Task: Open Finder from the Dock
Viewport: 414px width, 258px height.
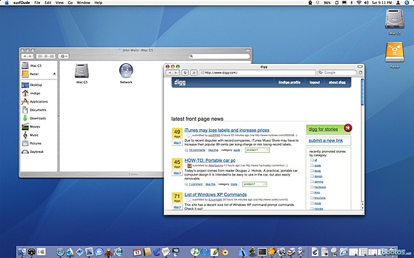Action: click(22, 252)
